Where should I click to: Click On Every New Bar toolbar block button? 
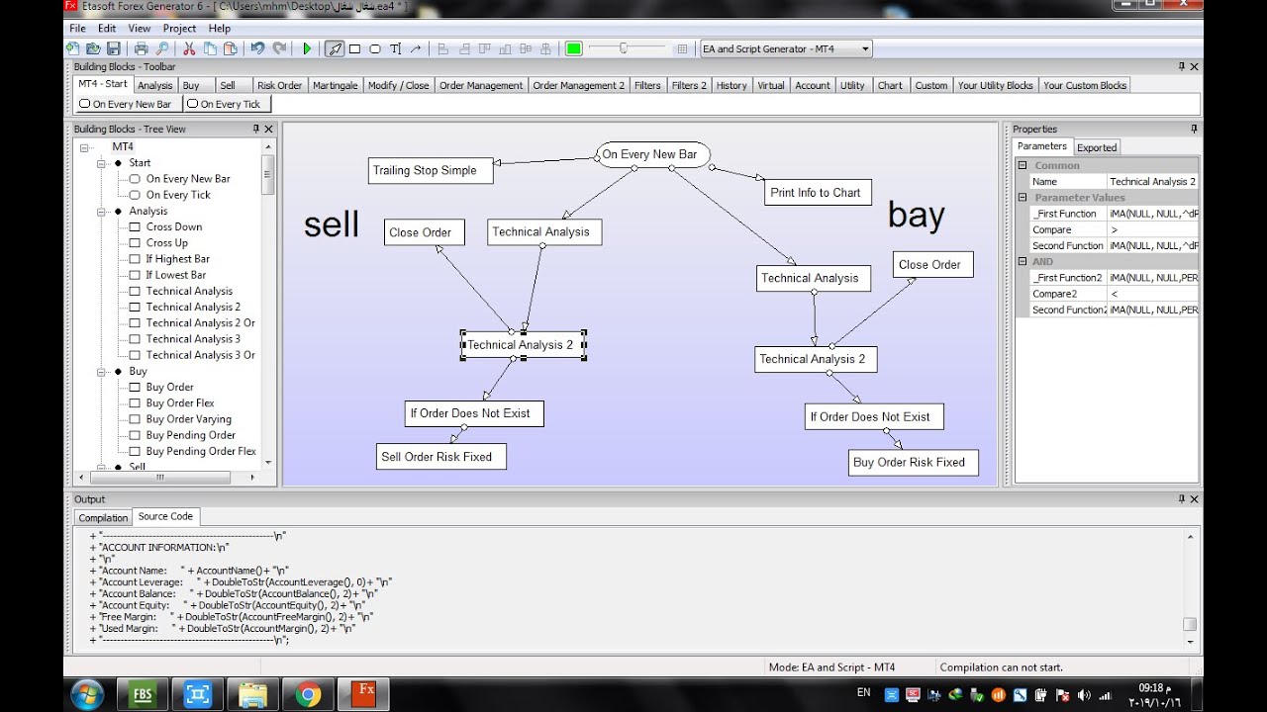pos(128,104)
